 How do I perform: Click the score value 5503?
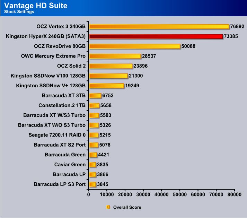106,115
